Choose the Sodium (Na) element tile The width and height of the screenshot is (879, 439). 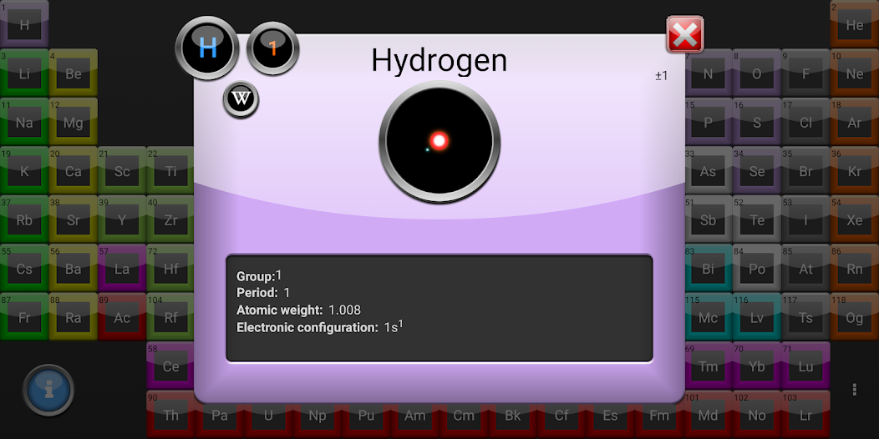[24, 124]
